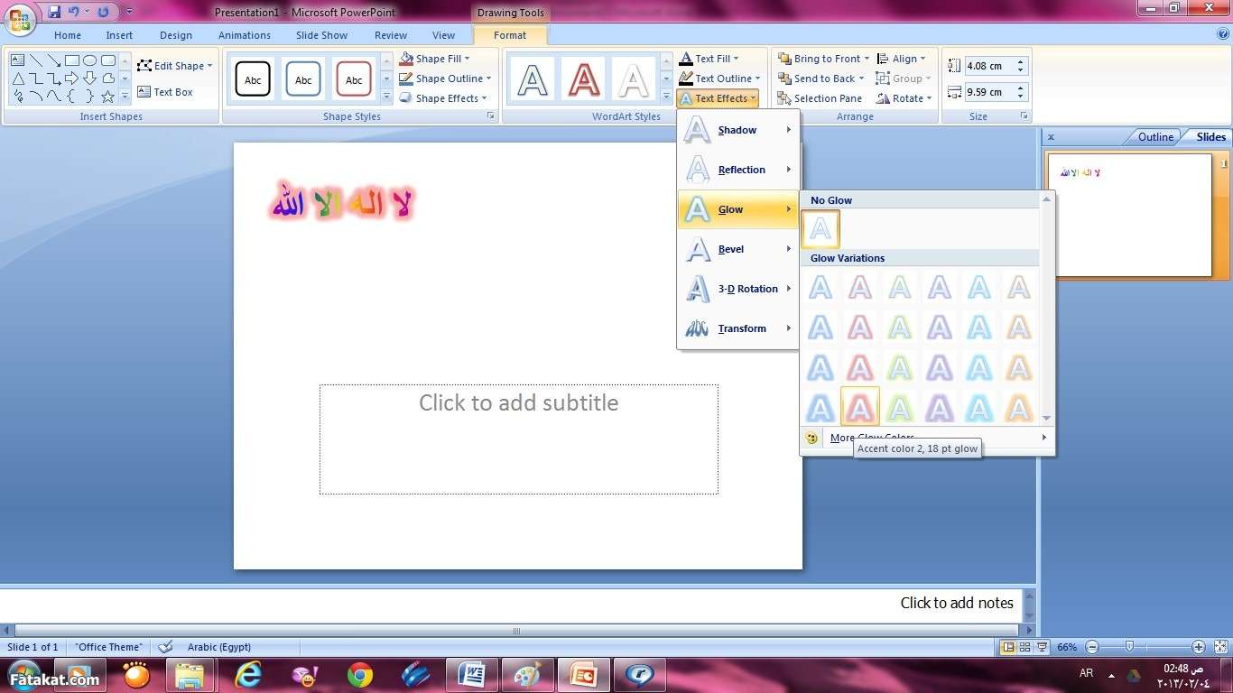
Task: Switch to the Home ribbon tab
Action: click(x=68, y=35)
